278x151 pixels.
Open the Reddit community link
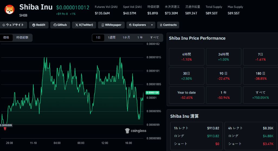39,25
